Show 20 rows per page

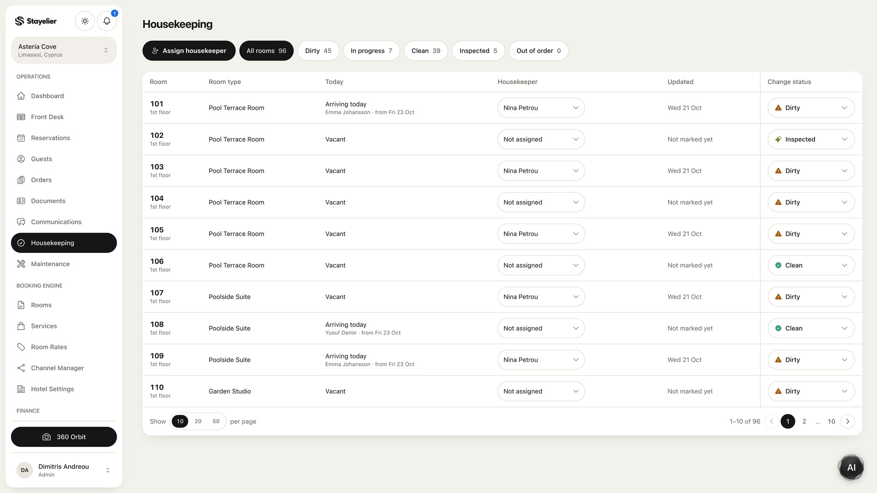click(x=198, y=421)
